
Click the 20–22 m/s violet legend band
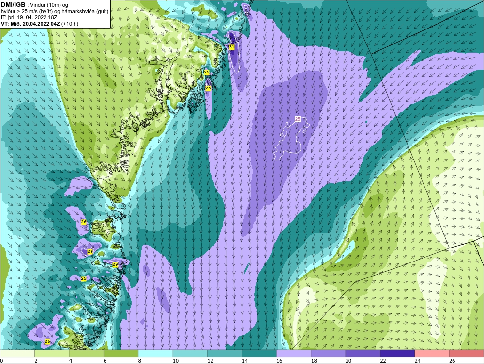[363, 353]
